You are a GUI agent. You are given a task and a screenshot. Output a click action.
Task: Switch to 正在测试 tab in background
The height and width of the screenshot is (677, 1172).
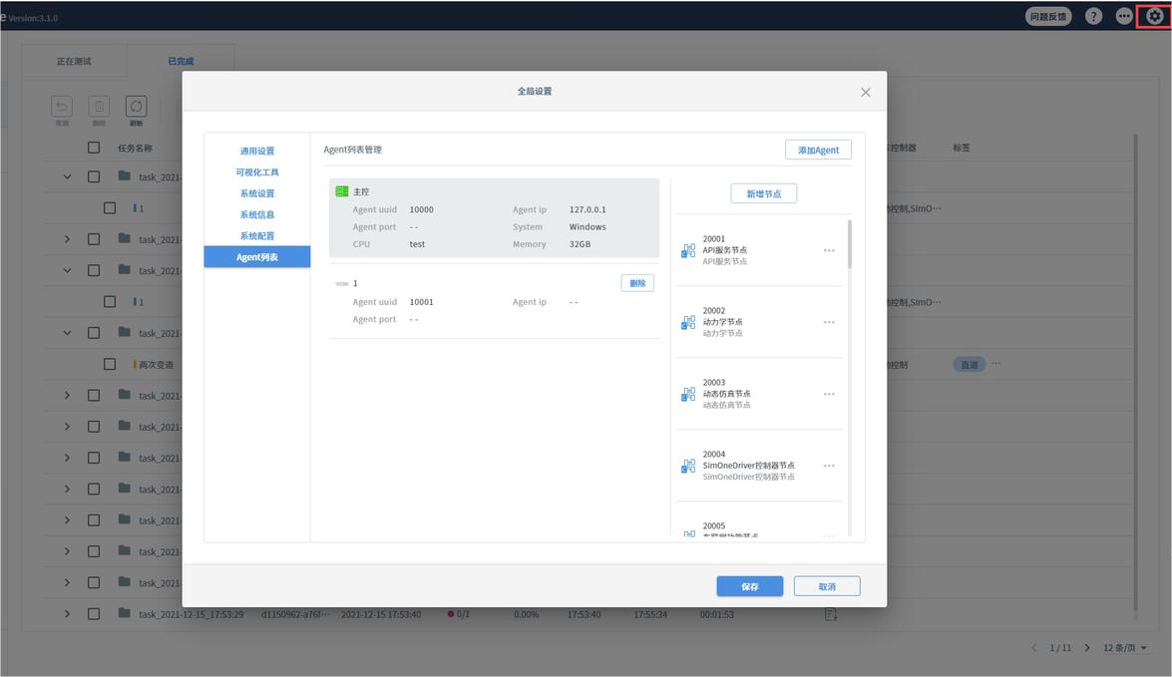click(x=74, y=61)
